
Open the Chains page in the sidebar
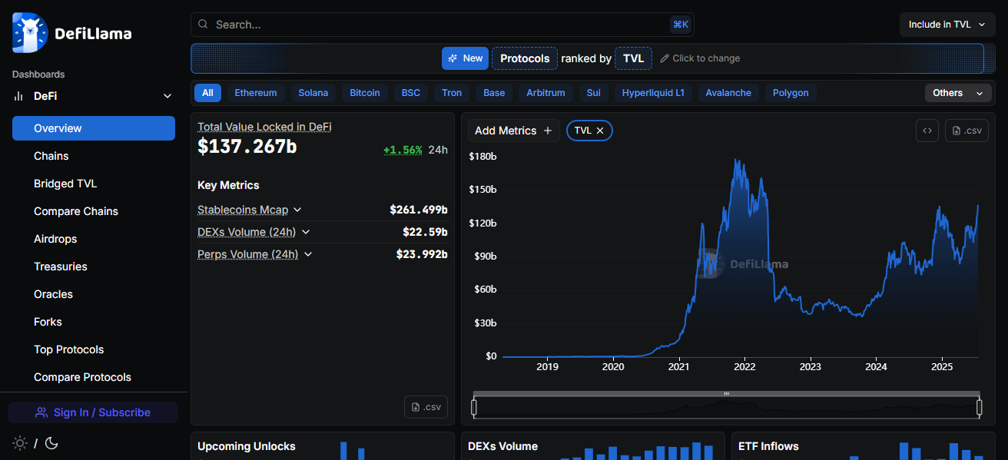[94, 156]
